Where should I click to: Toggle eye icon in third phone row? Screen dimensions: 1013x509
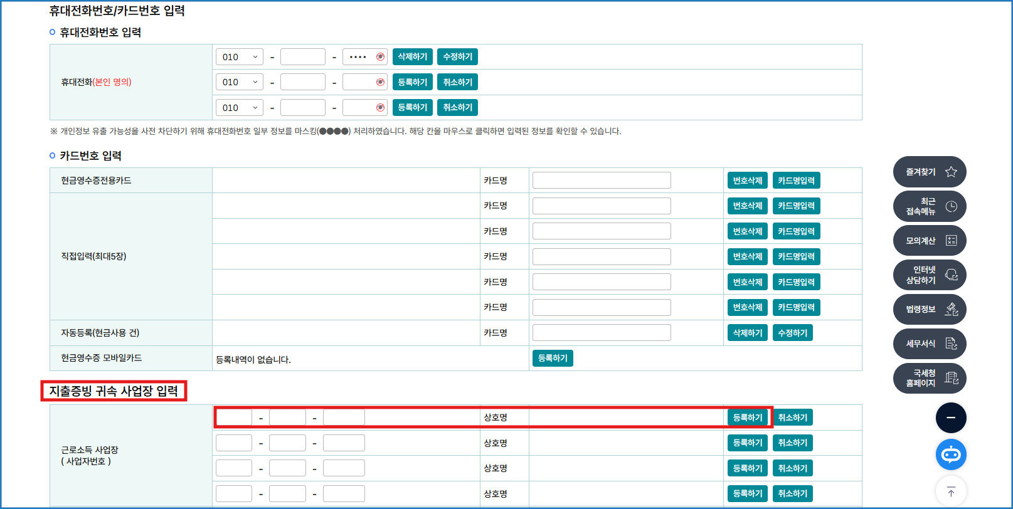[380, 108]
